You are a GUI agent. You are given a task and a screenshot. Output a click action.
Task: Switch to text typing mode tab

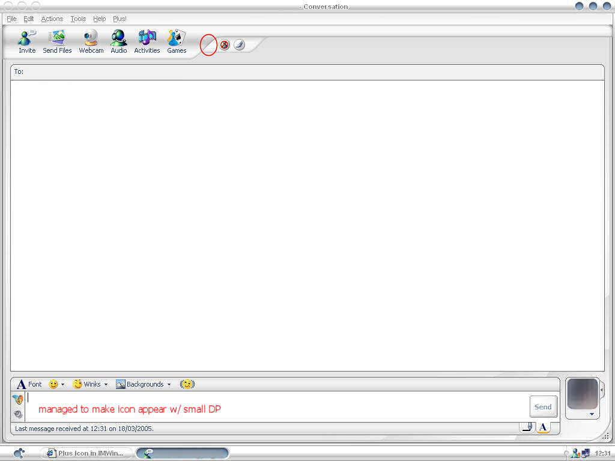coord(543,427)
